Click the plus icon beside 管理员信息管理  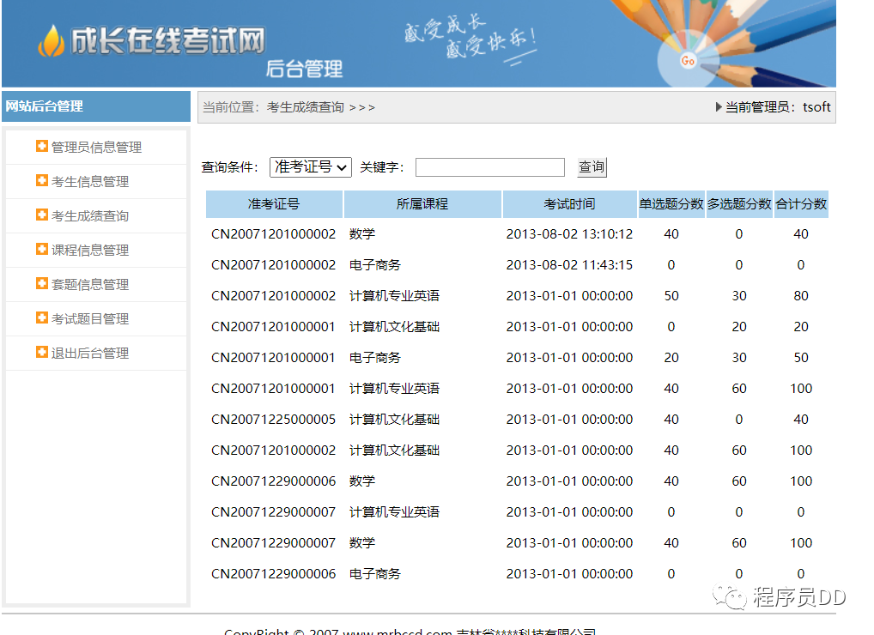[42, 146]
